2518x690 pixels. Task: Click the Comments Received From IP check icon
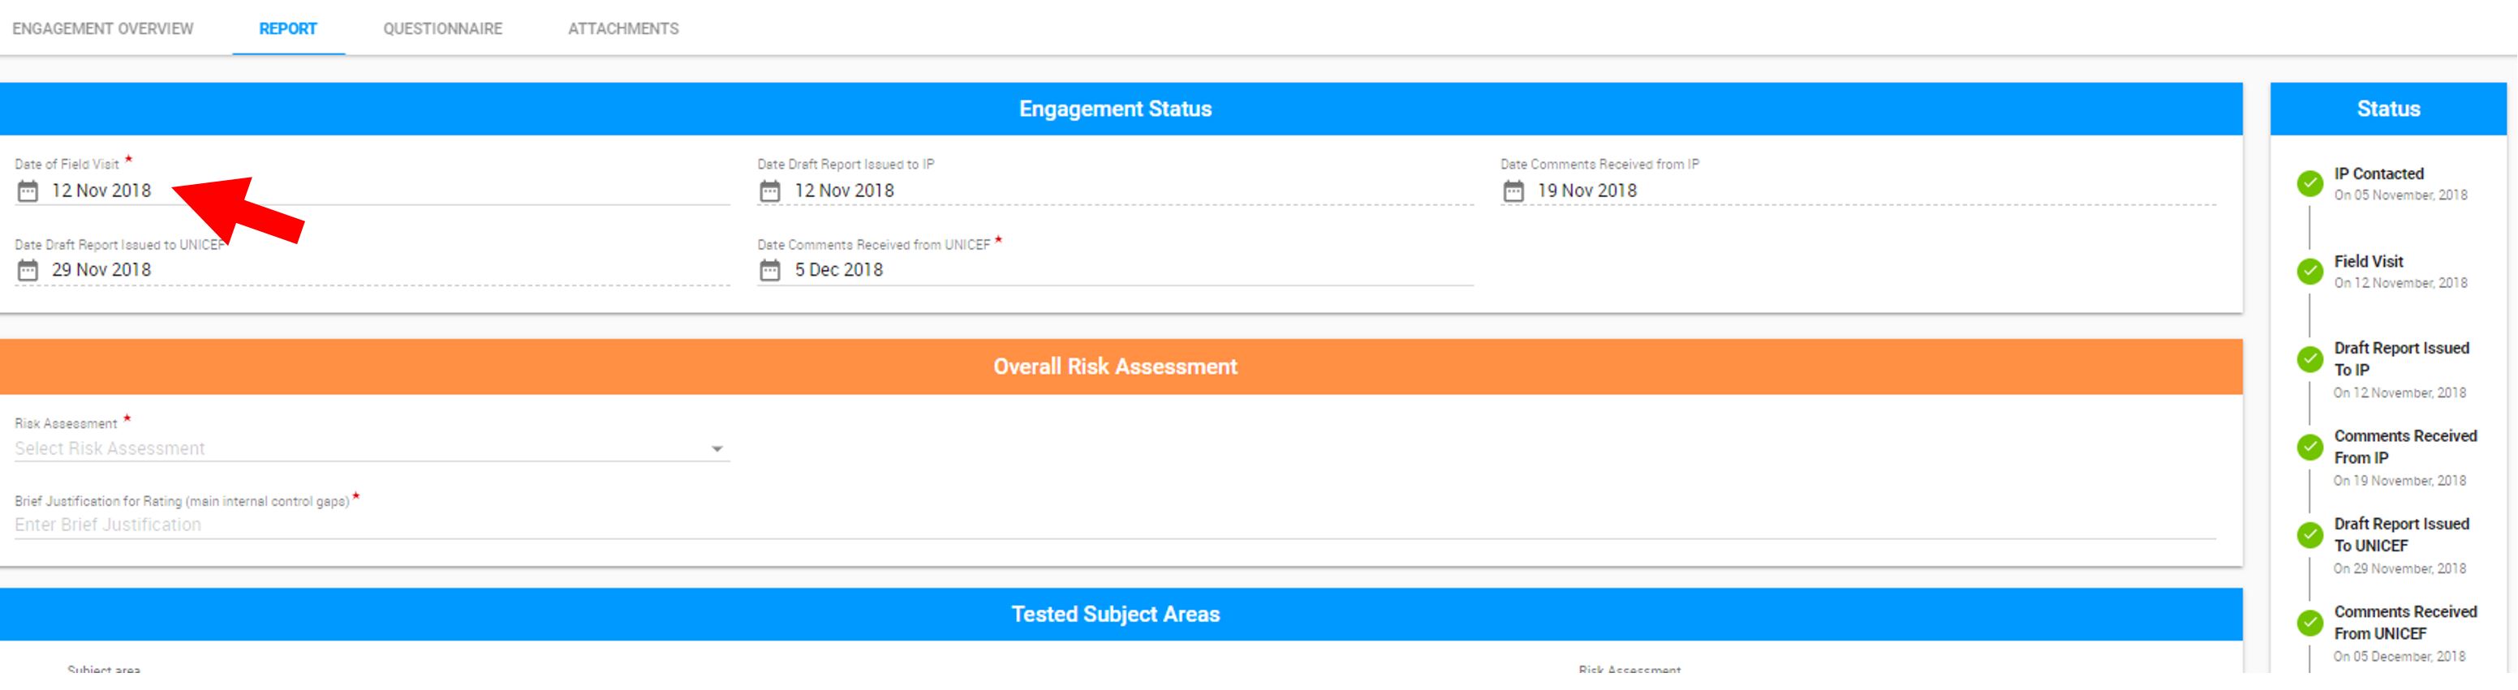(x=2309, y=447)
